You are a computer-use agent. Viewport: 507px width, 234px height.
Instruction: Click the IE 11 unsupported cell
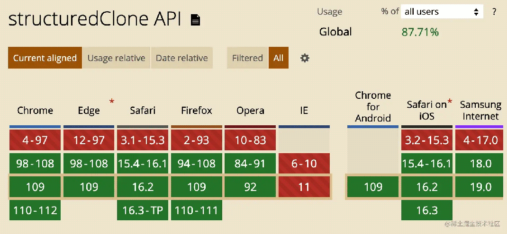pos(304,187)
